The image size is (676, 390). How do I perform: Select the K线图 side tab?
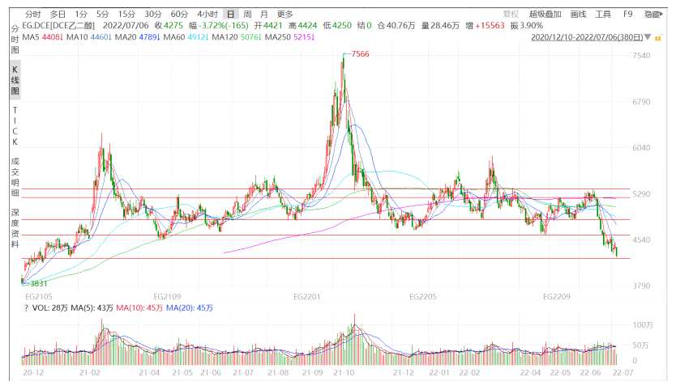pyautogui.click(x=15, y=80)
